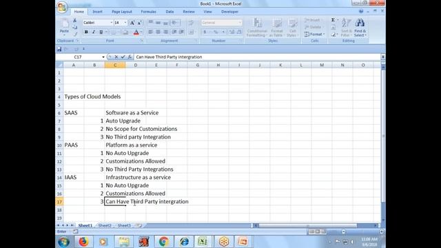441x248 pixels.
Task: Open the Developer ribbon tab
Action: coord(229,12)
